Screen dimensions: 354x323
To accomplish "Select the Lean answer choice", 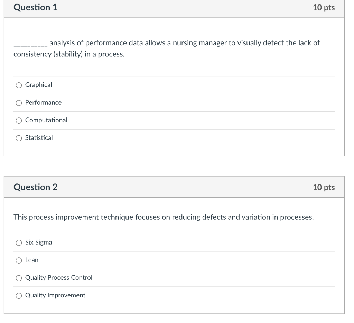I will point(18,260).
